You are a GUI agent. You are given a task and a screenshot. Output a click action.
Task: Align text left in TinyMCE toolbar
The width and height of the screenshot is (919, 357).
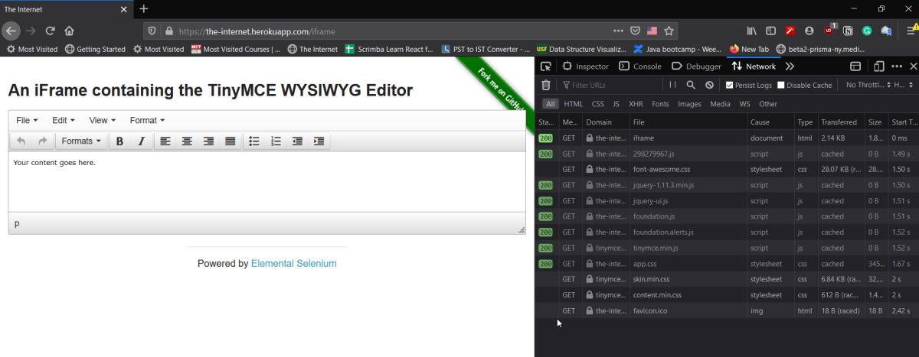coord(165,141)
